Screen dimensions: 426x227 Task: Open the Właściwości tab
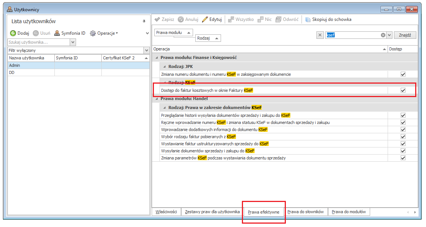pyautogui.click(x=166, y=212)
